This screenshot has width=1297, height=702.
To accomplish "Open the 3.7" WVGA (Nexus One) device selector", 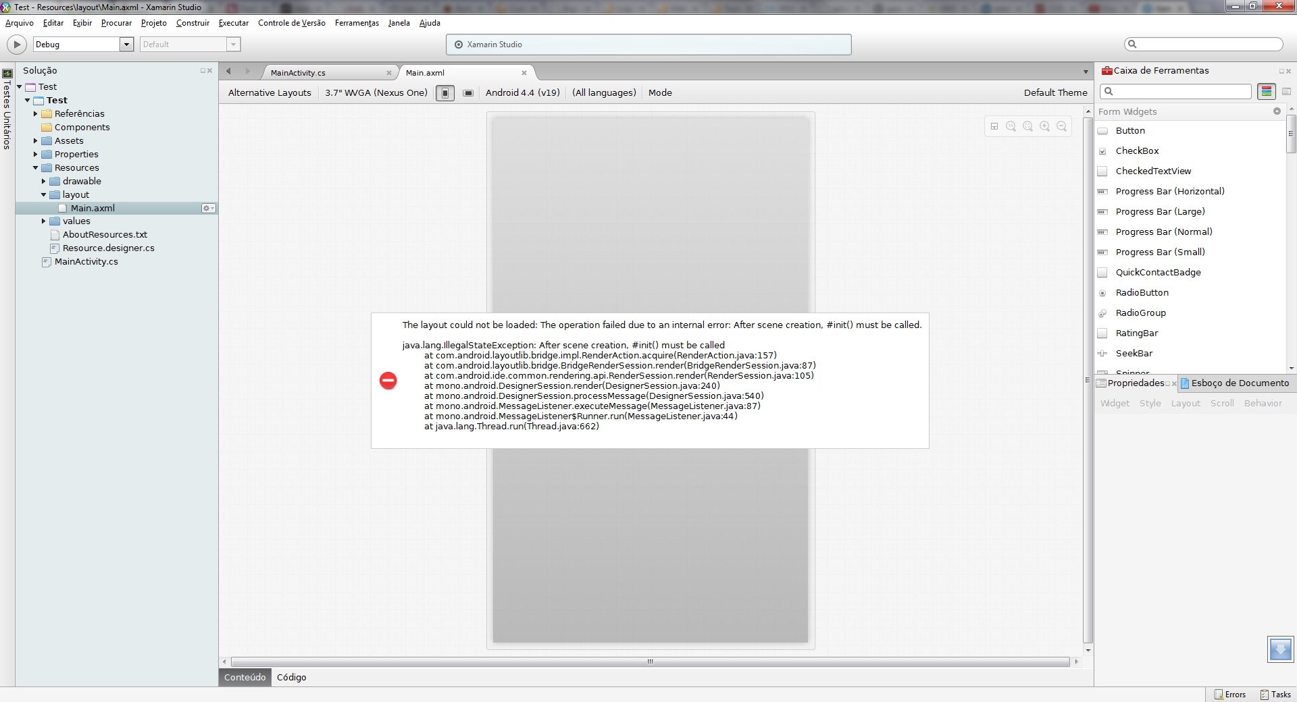I will pyautogui.click(x=376, y=93).
